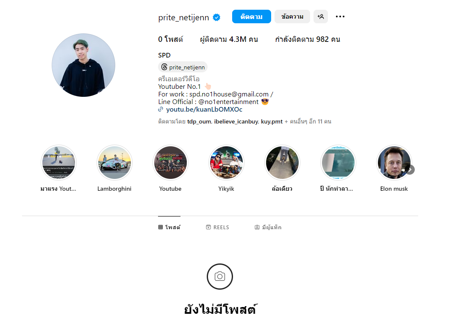This screenshot has width=455, height=329.
Task: Click the blue ติดตาม follow button
Action: pos(252,16)
